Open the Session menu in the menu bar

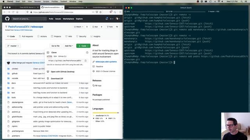(x=37, y=2)
